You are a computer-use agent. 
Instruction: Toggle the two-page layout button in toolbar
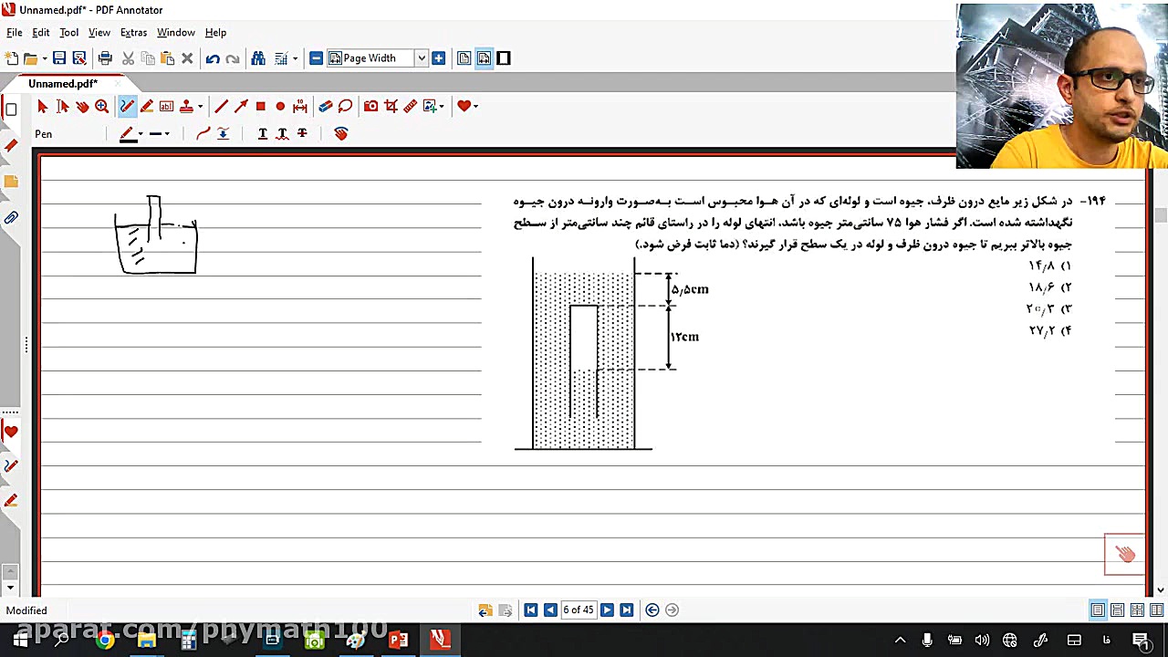pos(484,58)
